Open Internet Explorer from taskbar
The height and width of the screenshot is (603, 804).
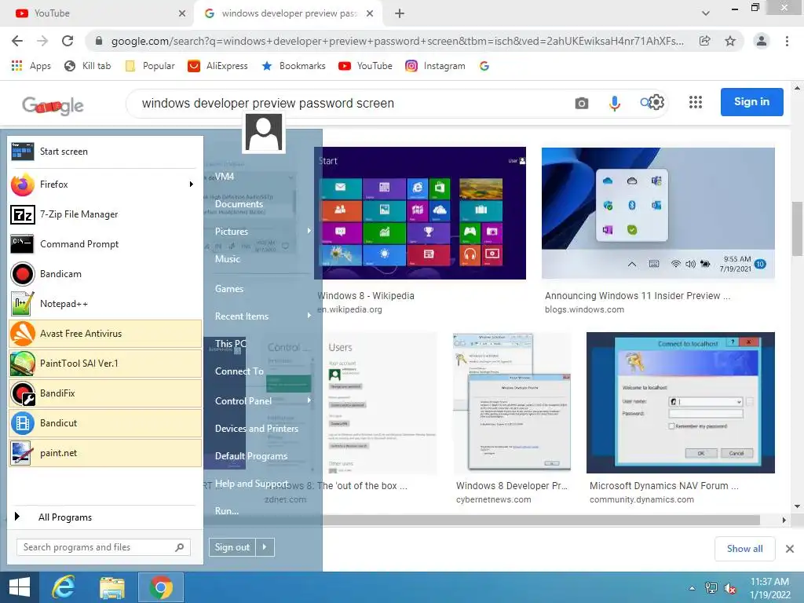tap(64, 587)
